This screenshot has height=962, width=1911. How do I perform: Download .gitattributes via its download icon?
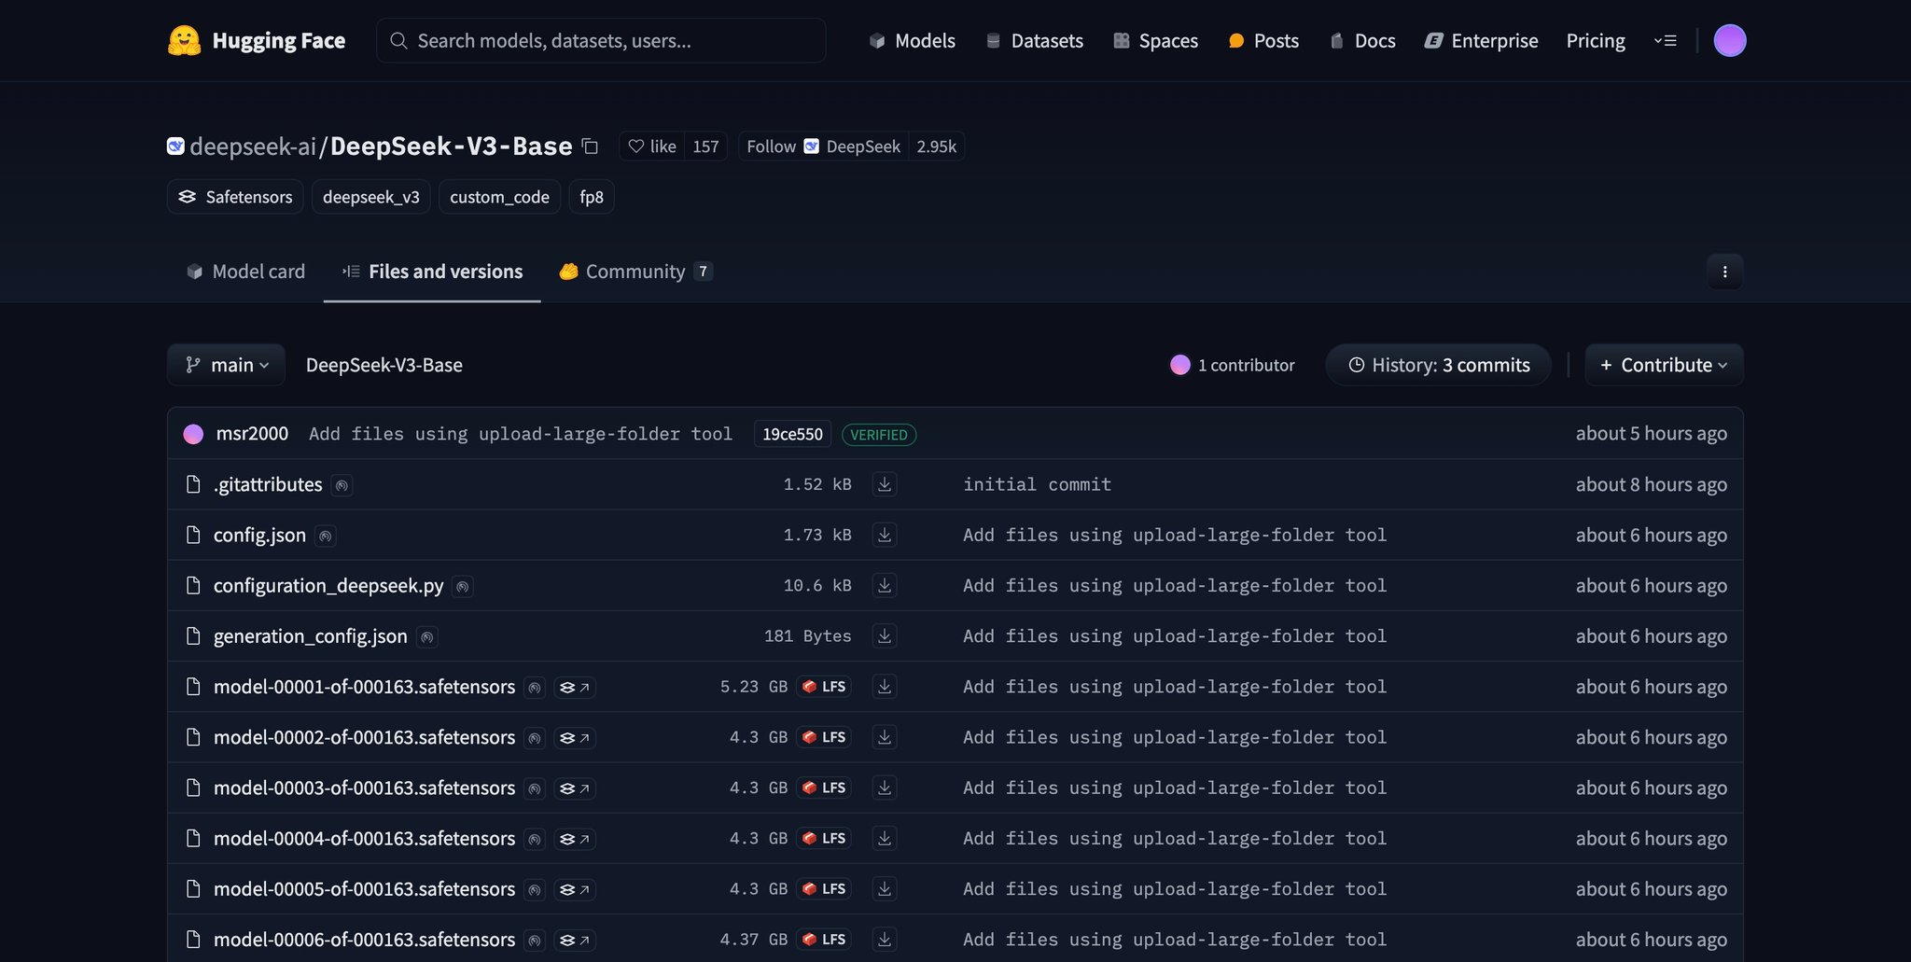[x=885, y=484]
